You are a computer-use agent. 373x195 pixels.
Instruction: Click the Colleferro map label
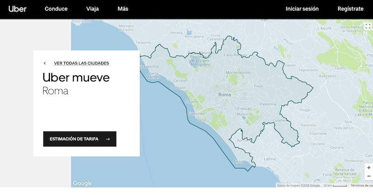[x=281, y=121]
